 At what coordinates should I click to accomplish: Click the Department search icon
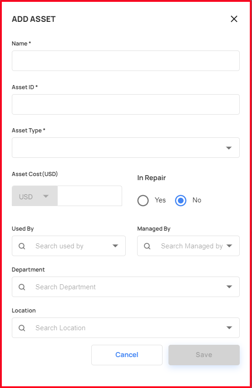tap(22, 287)
